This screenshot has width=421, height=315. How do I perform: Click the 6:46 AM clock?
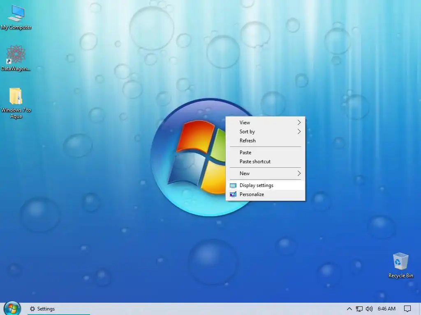(386, 309)
